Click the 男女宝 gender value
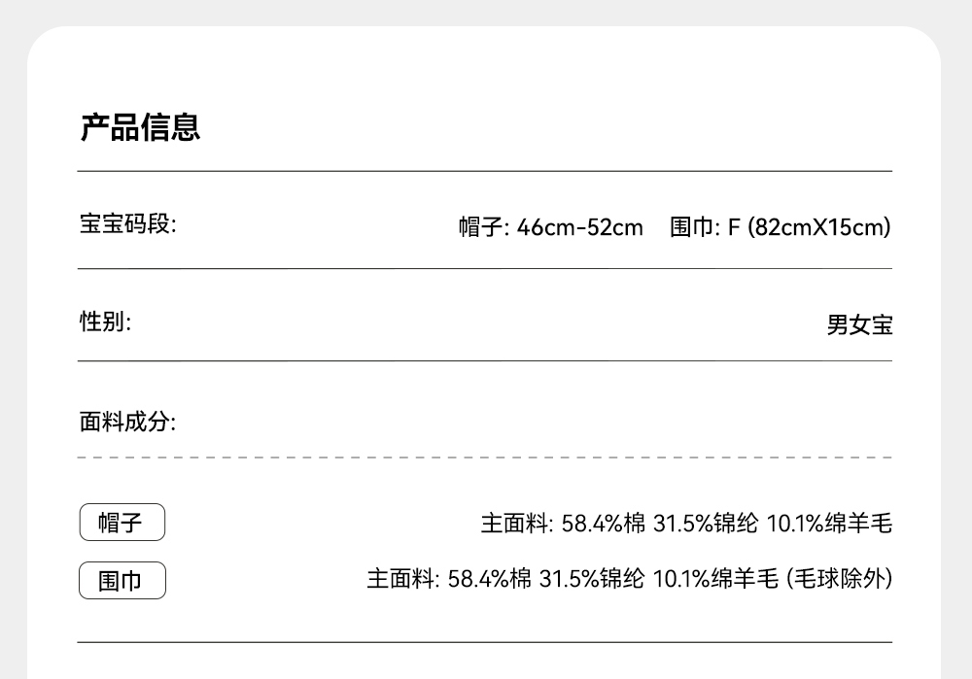972x679 pixels. [859, 324]
